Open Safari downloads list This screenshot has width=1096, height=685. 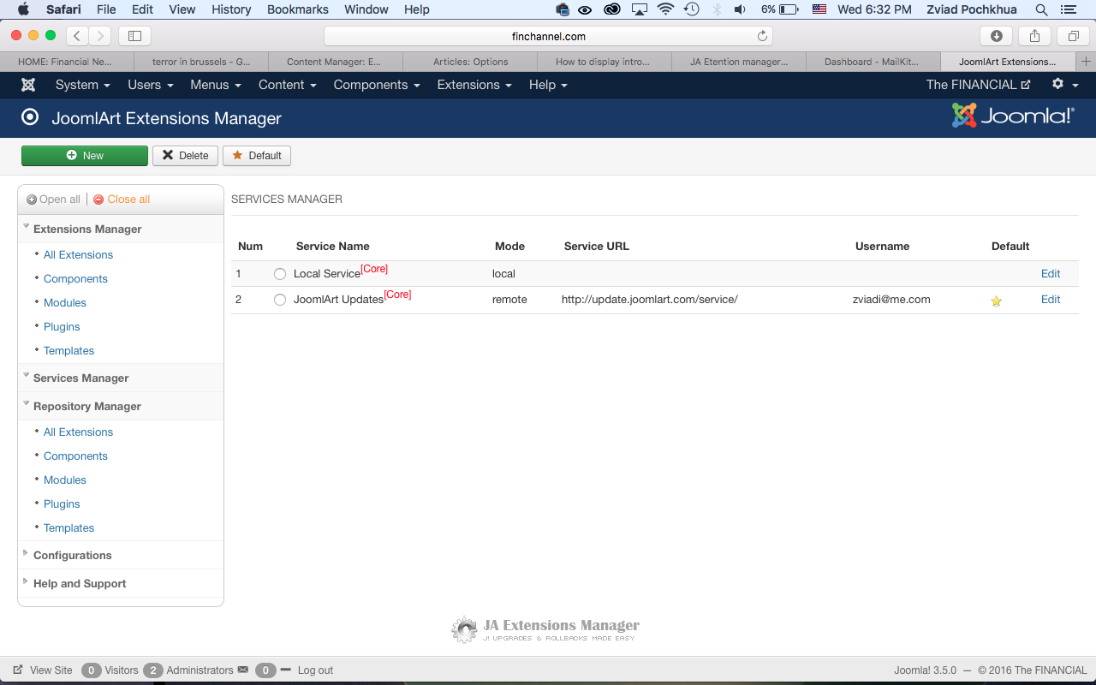click(x=997, y=36)
